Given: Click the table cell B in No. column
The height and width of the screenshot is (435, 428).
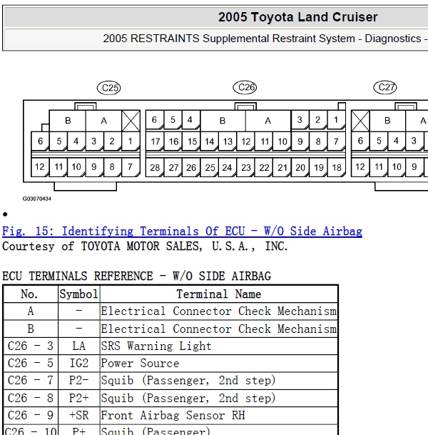Looking at the screenshot, I should 31,329.
